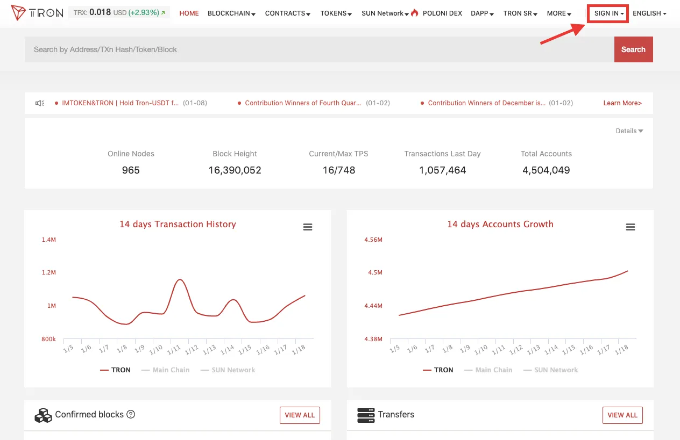
Task: Click the Confirmed blocks cube icon
Action: tap(43, 415)
